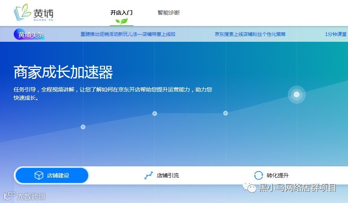Click the green sprout indicator under 开店入门
This screenshot has width=348, height=203.
pos(122,22)
